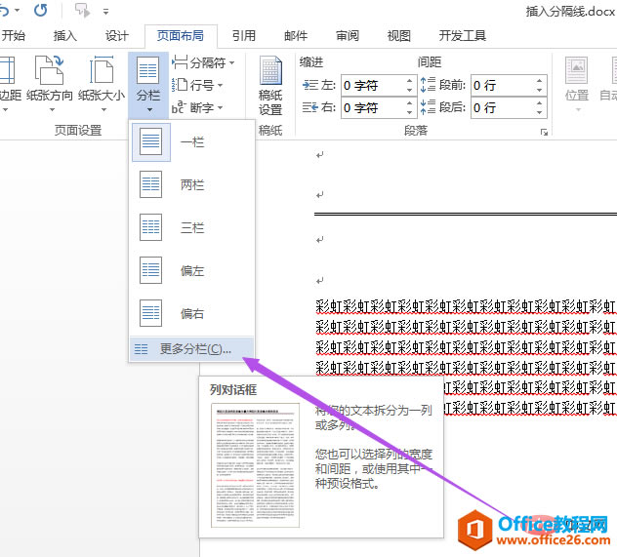Increase left indent with up stepper

click(x=410, y=80)
